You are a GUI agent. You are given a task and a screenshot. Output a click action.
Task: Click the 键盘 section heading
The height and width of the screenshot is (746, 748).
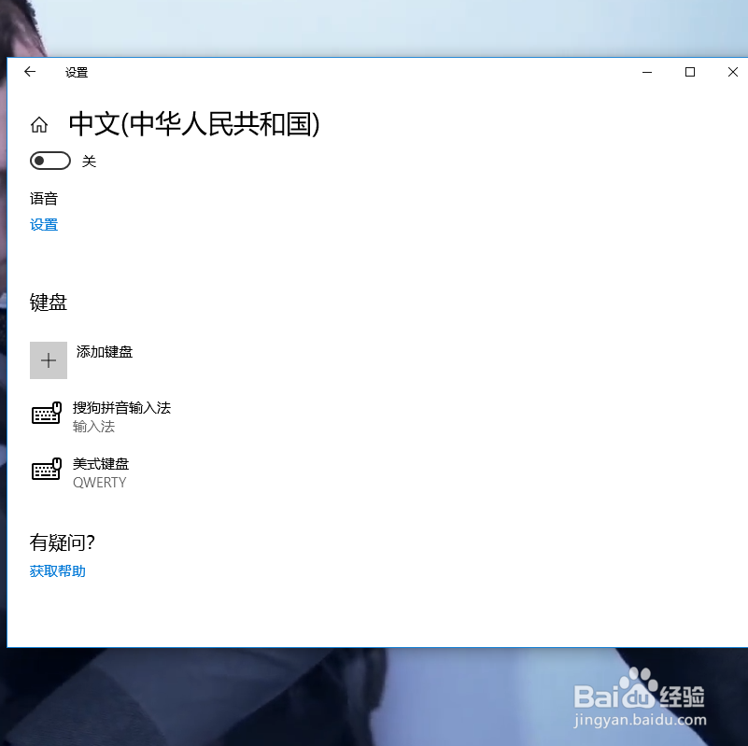(x=49, y=303)
